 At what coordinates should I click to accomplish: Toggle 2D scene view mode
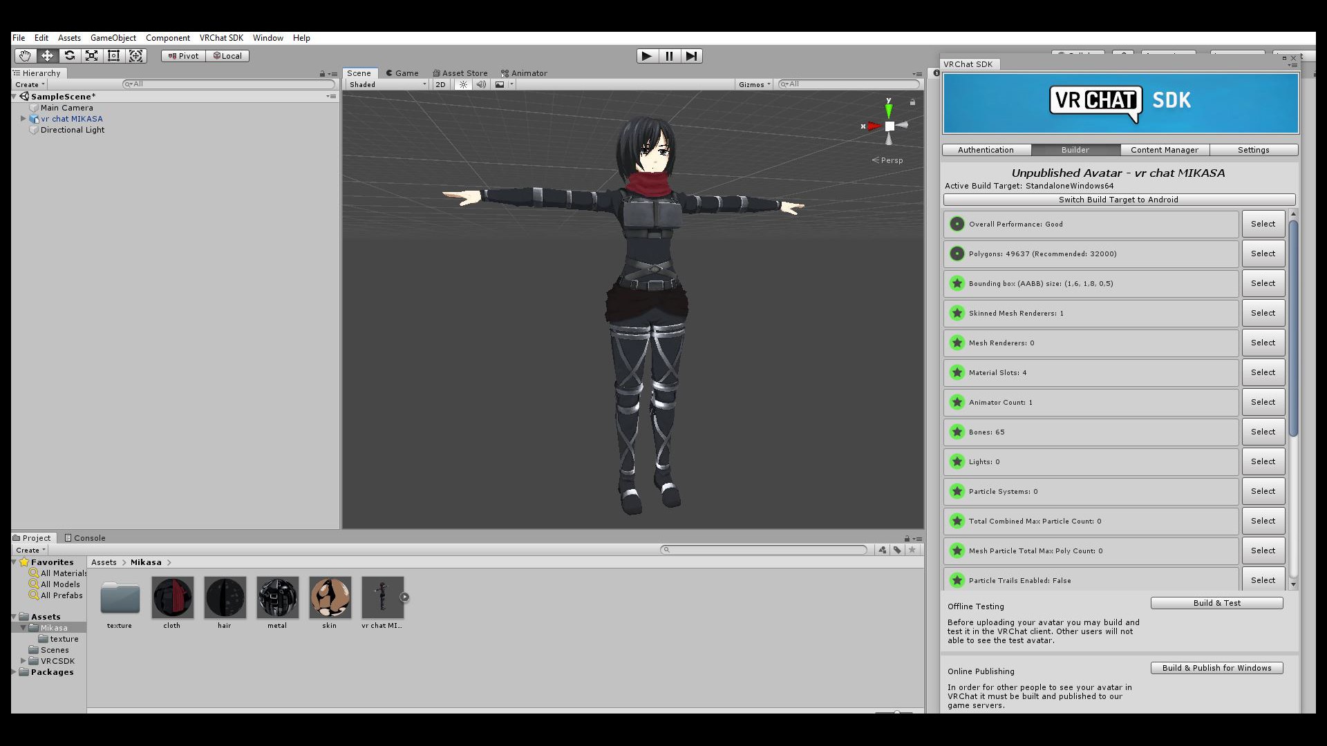pos(440,84)
